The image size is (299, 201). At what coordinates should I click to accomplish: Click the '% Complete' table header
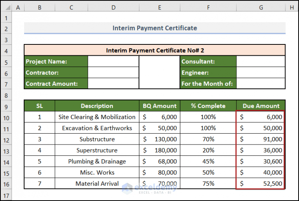tap(208, 106)
